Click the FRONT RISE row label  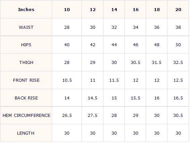click(26, 80)
